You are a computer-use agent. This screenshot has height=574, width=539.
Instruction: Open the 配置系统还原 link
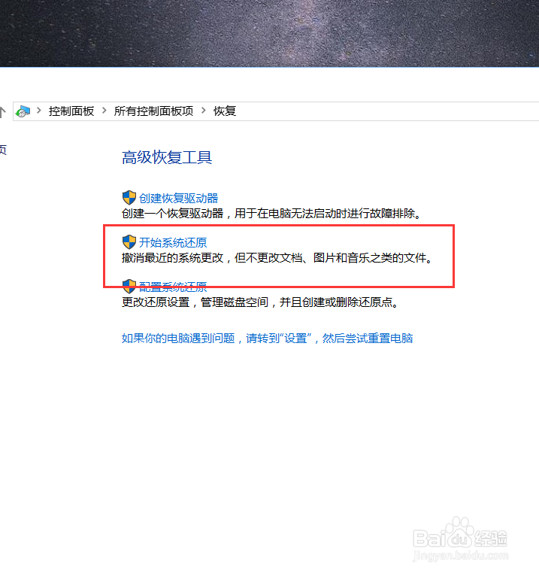pyautogui.click(x=173, y=287)
